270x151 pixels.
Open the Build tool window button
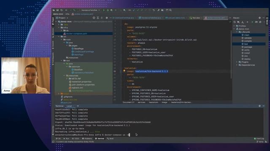click(x=111, y=139)
